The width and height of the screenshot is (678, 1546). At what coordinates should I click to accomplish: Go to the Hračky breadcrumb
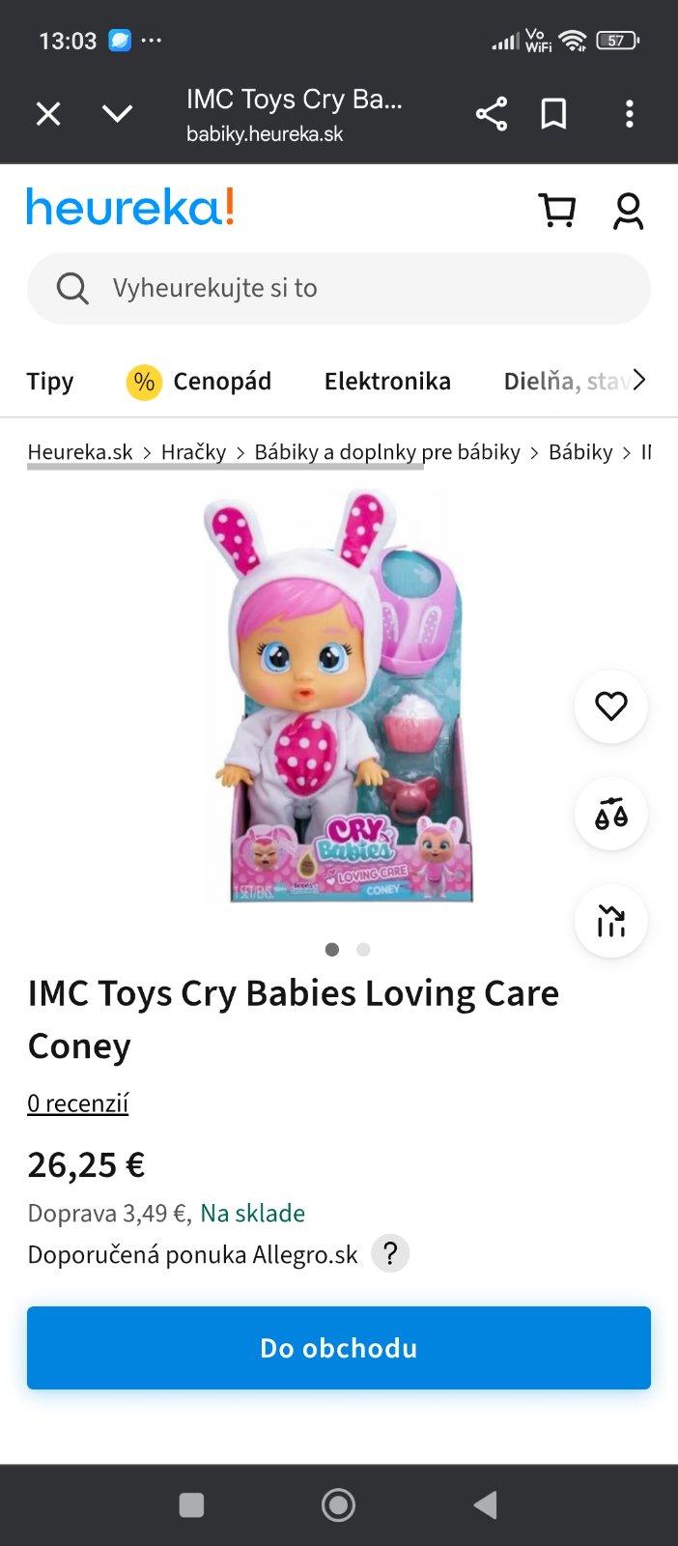point(193,452)
